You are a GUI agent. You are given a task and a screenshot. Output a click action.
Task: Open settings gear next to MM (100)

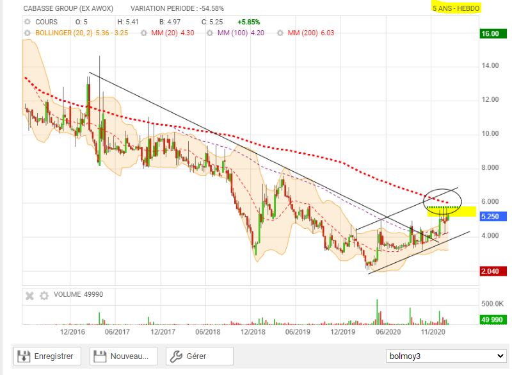210,33
